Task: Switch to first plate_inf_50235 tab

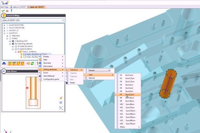Action: [x=18, y=7]
